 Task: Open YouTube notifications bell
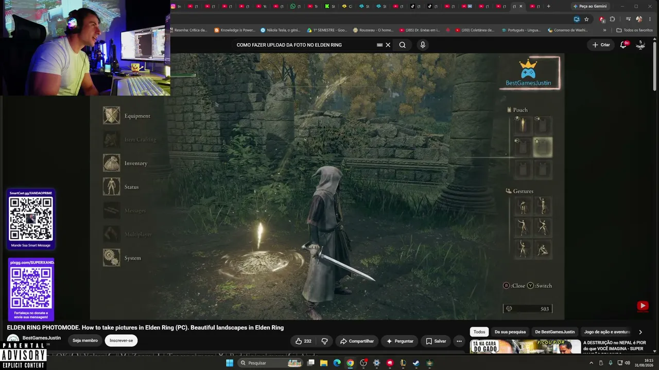click(x=623, y=45)
